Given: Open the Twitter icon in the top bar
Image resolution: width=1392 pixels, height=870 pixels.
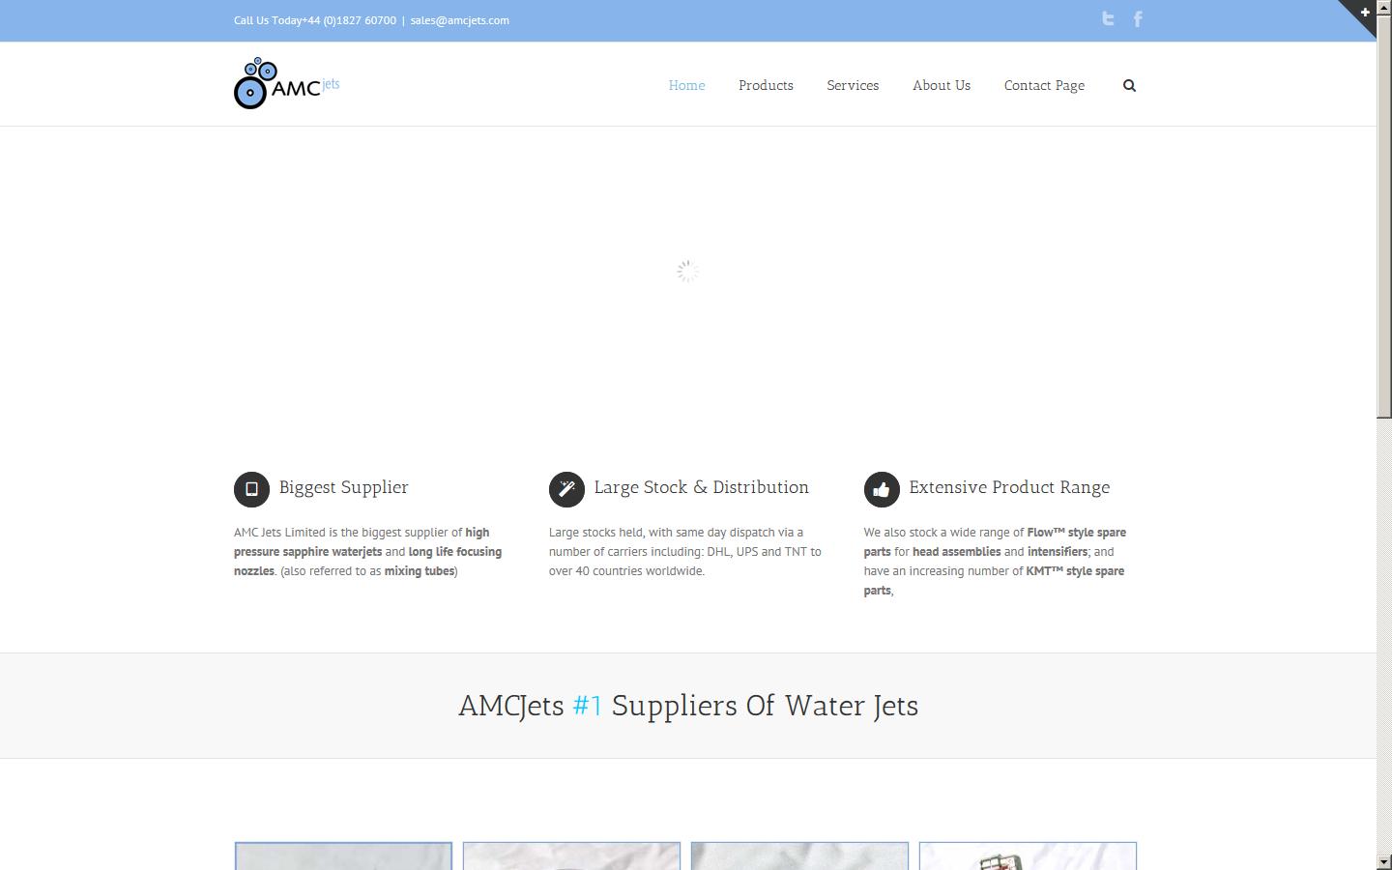Looking at the screenshot, I should (x=1106, y=18).
